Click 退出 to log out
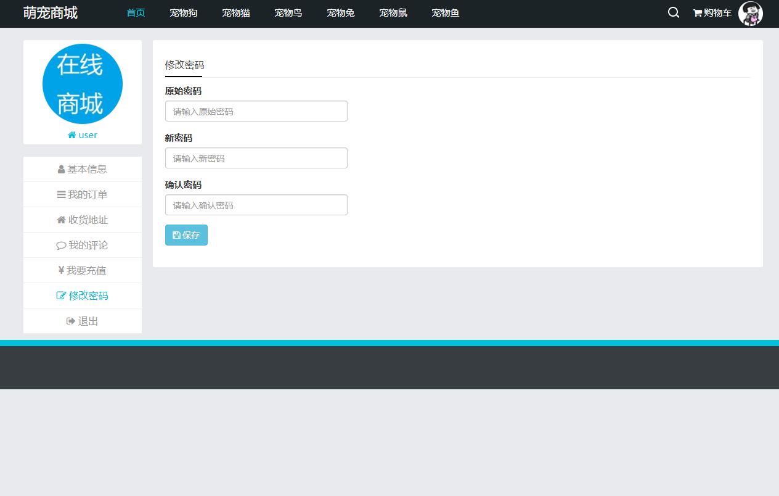This screenshot has height=496, width=779. [83, 321]
